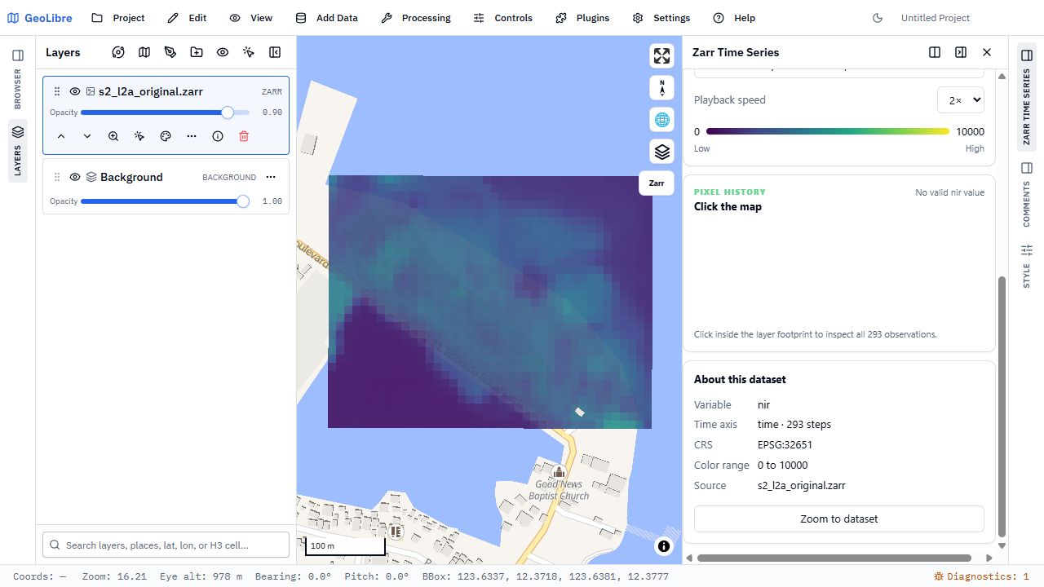Screen dimensions: 1044x587
Task: Click split view icon in Zarr panel
Action: (935, 52)
